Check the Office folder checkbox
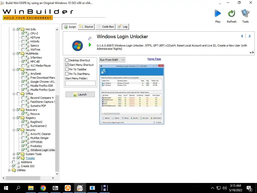Screen dimensions: 257x193 [18, 94]
